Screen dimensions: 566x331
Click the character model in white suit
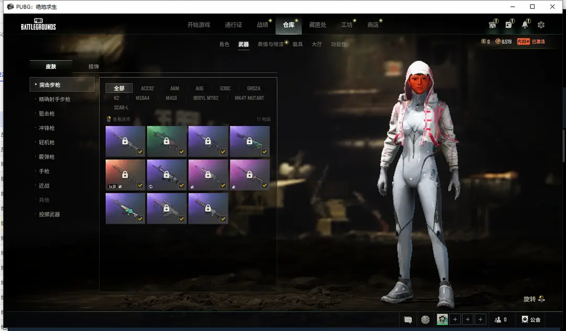419,184
